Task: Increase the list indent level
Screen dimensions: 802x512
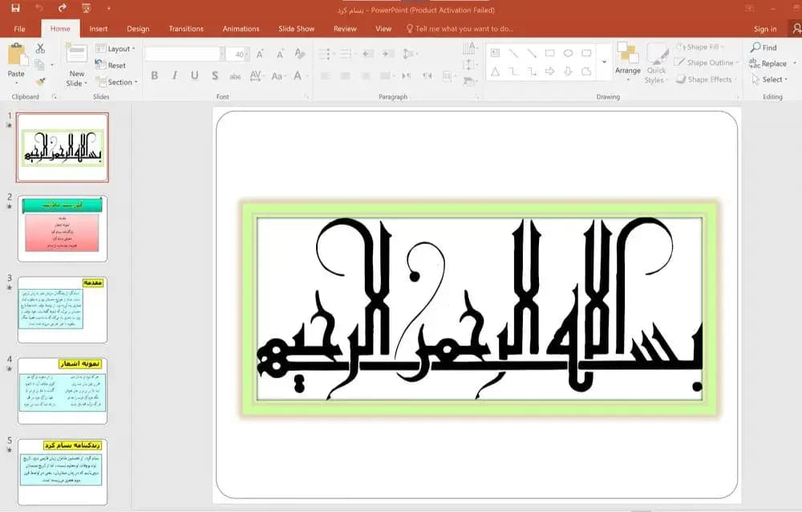Action: (x=387, y=54)
